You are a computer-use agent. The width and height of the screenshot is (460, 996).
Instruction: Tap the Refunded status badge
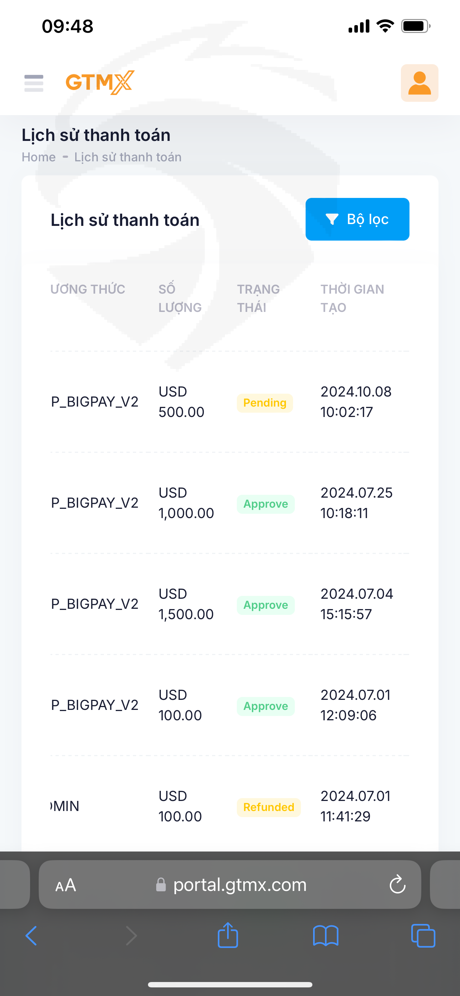tap(268, 807)
